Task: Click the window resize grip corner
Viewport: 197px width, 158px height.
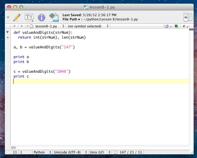Action: point(192,153)
